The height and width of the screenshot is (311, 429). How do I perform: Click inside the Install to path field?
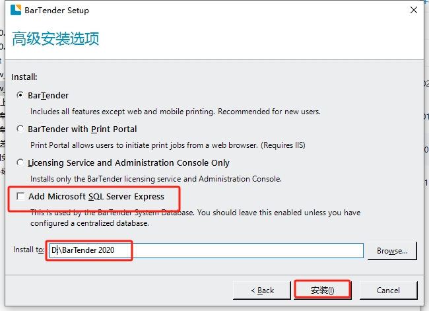[207, 250]
